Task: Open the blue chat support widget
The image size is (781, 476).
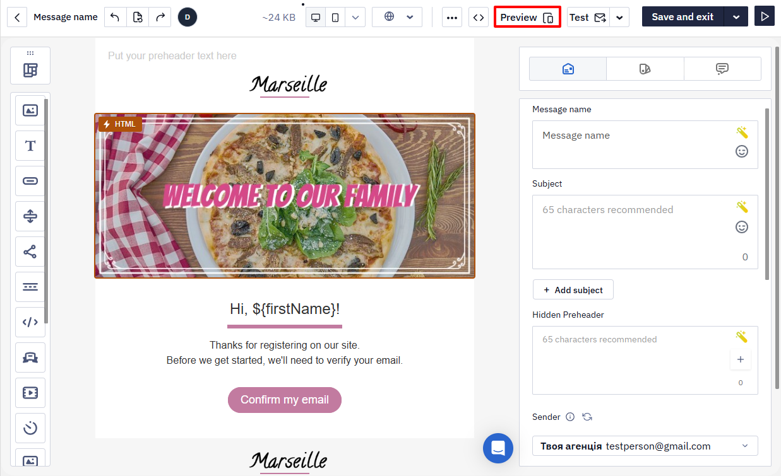Action: coord(498,448)
